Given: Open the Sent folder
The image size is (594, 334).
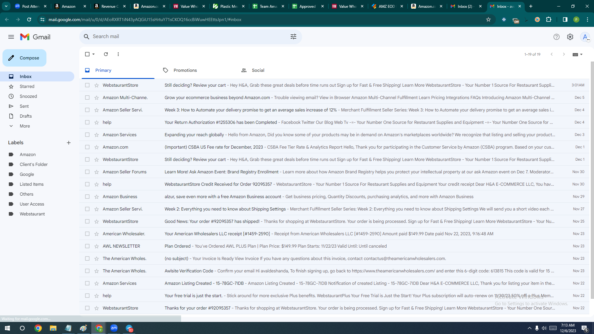Looking at the screenshot, I should coord(24,106).
